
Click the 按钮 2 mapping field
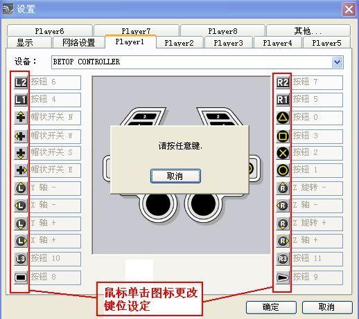[317, 153]
